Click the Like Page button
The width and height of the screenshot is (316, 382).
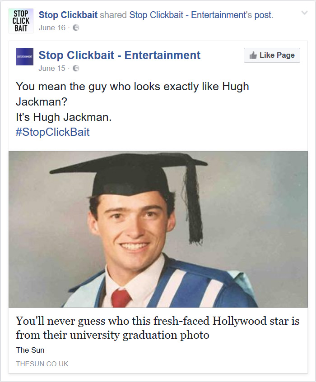(271, 55)
